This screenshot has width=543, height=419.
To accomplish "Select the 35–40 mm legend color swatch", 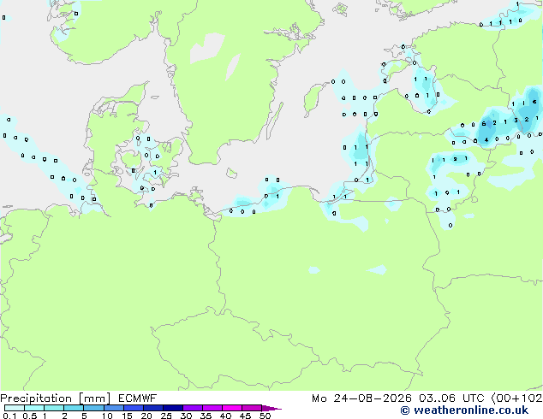I will point(212,408).
